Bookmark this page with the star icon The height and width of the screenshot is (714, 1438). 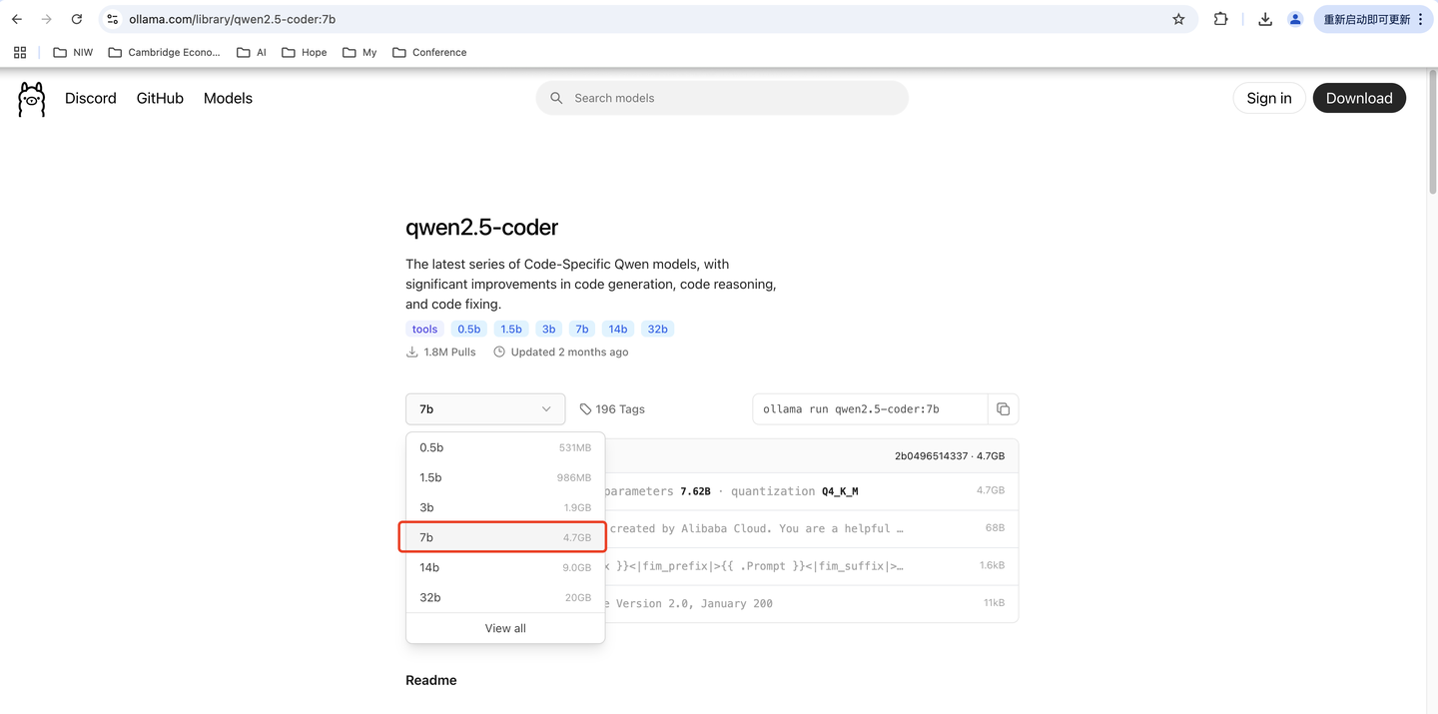click(x=1178, y=19)
